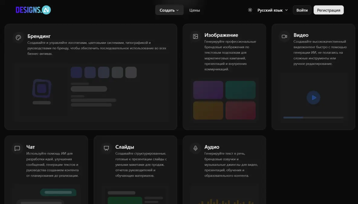
Task: Click the Image picture icon
Action: click(x=196, y=37)
